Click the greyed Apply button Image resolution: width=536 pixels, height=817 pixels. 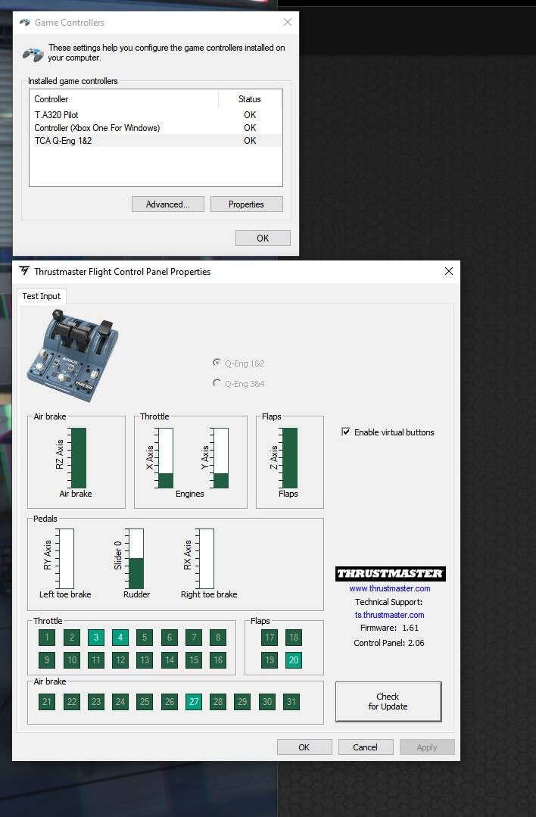[427, 747]
